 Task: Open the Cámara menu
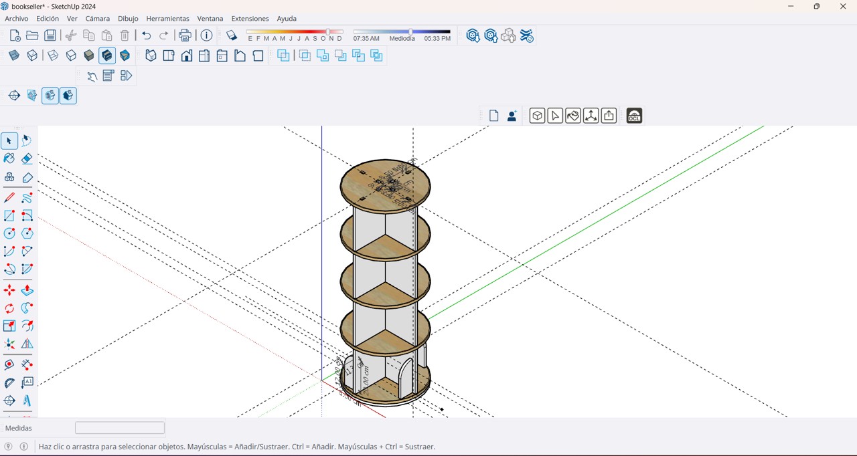[x=98, y=19]
